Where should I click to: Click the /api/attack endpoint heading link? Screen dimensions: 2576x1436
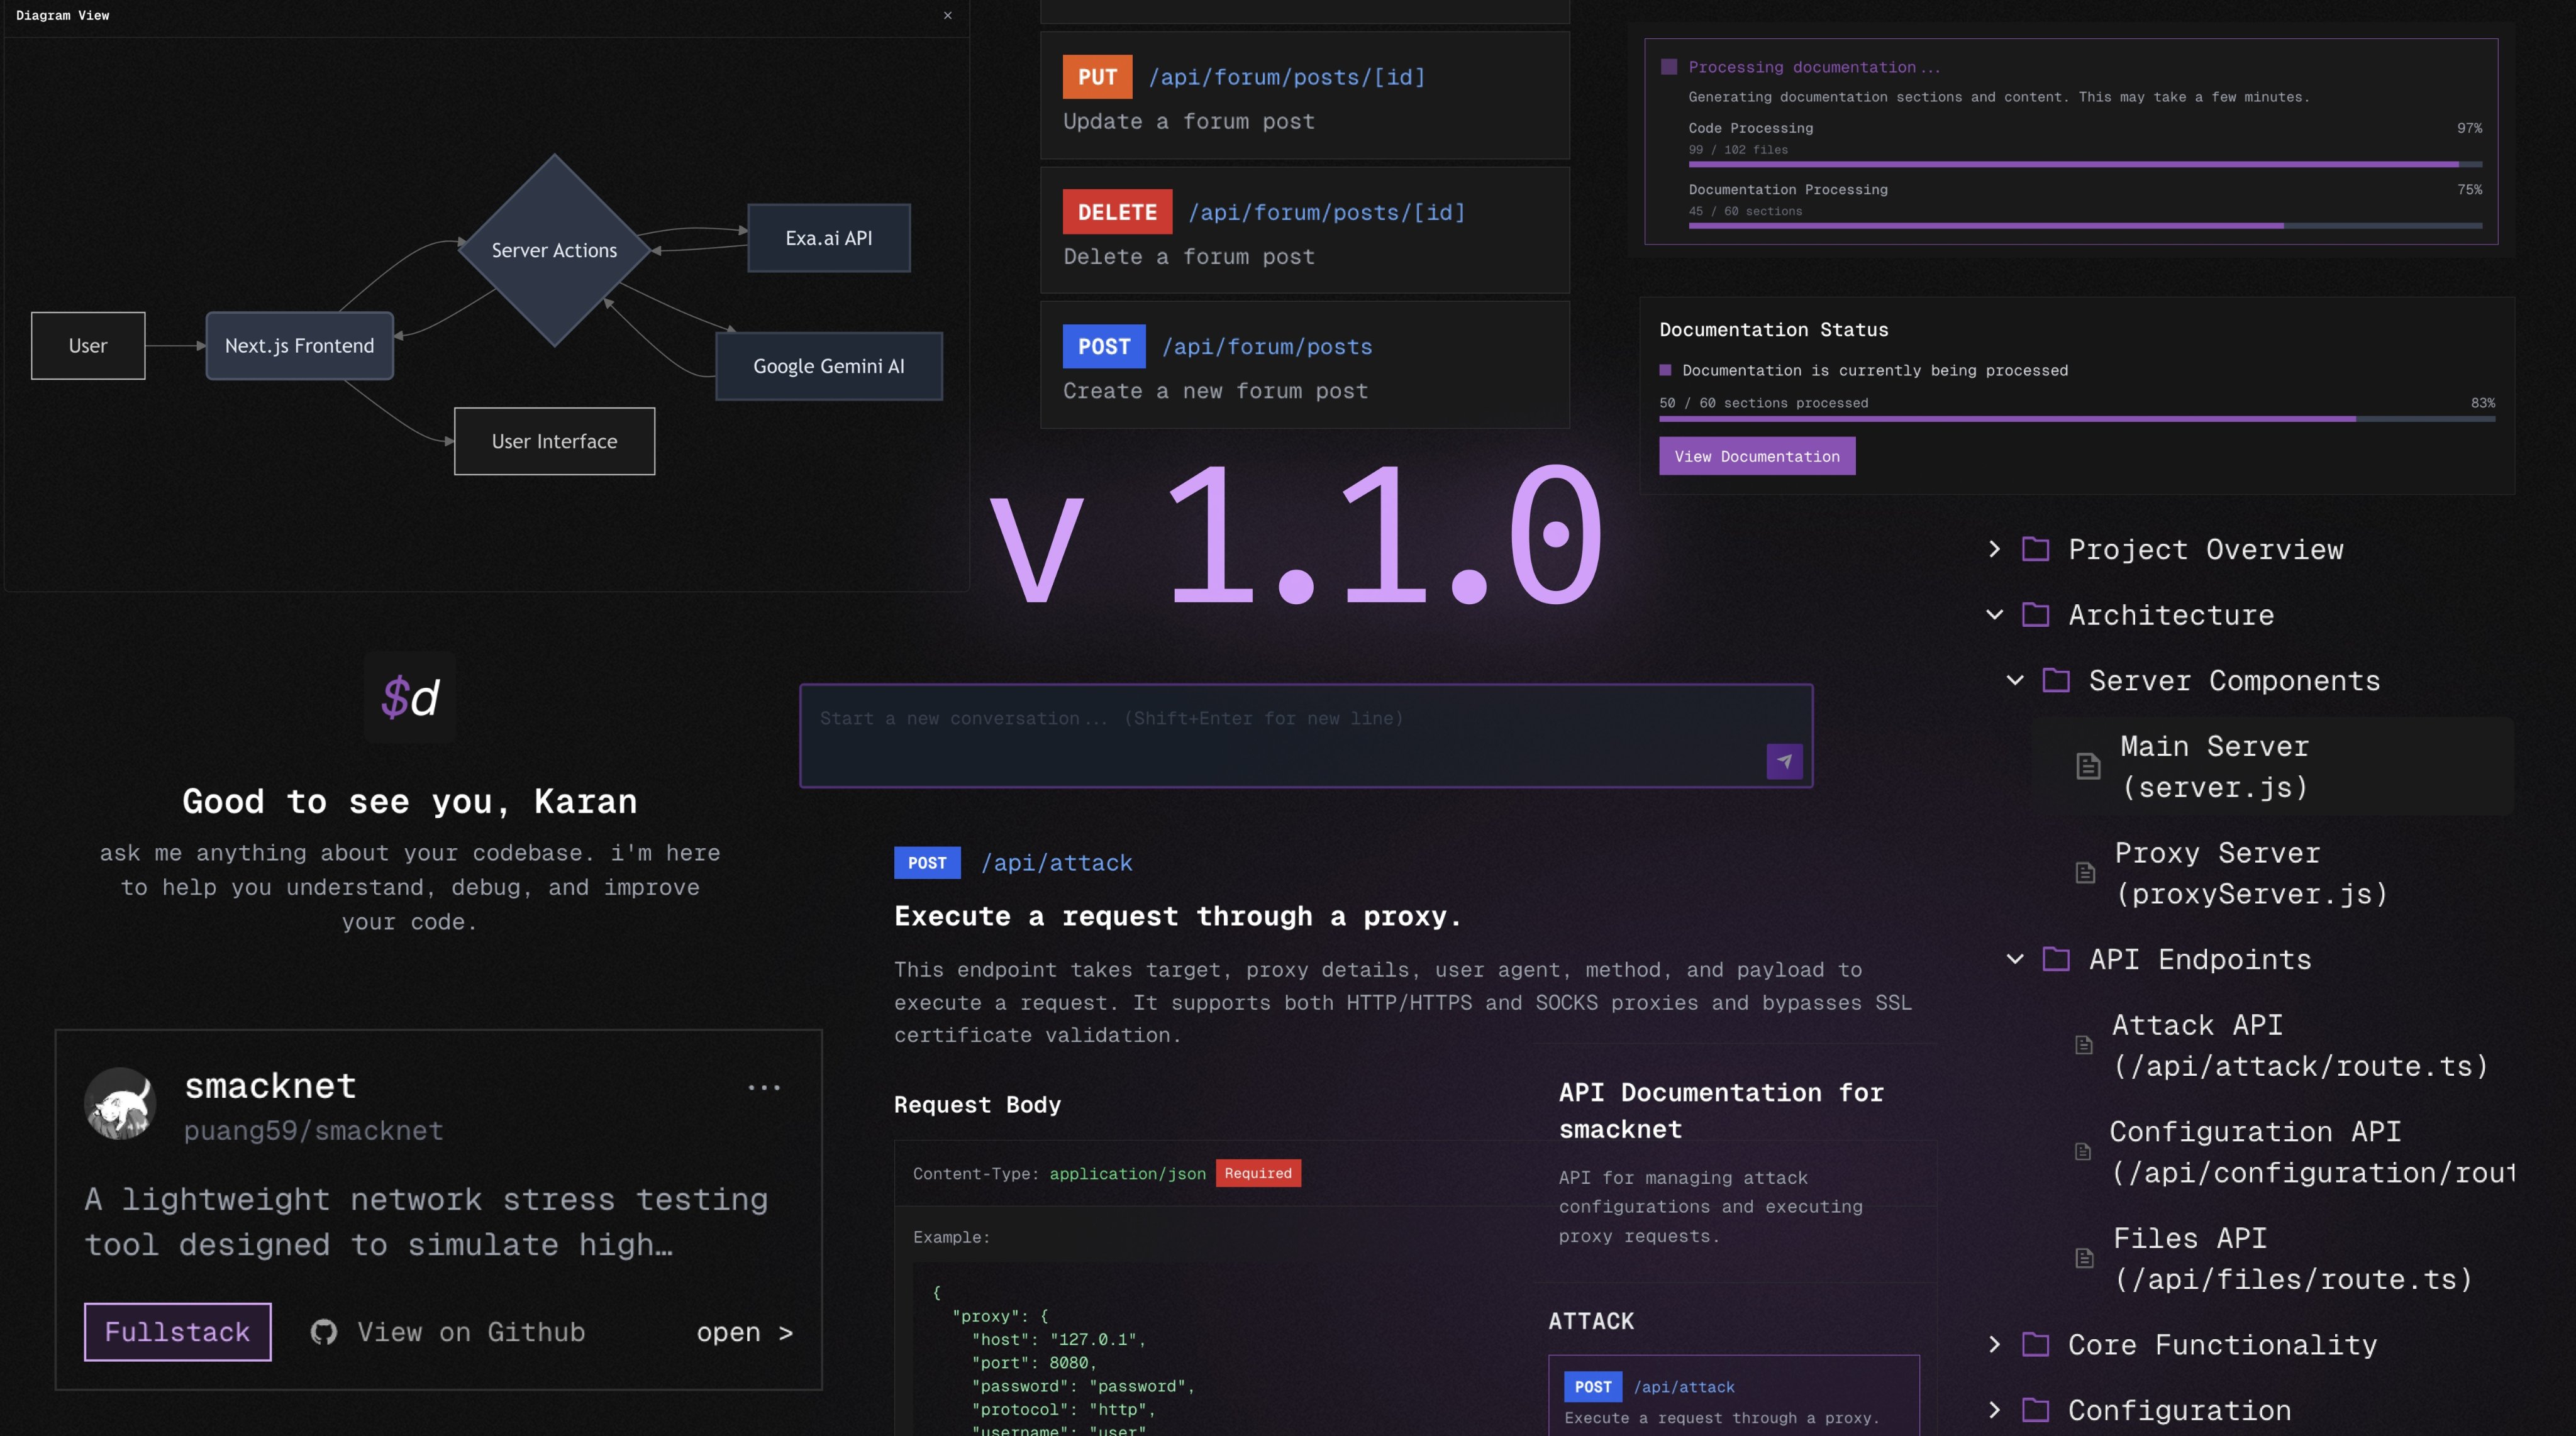click(1056, 862)
